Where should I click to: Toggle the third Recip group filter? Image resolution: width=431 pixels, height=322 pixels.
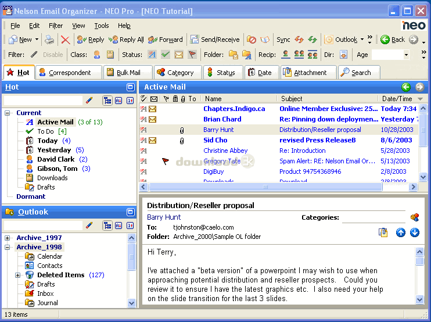(313, 55)
